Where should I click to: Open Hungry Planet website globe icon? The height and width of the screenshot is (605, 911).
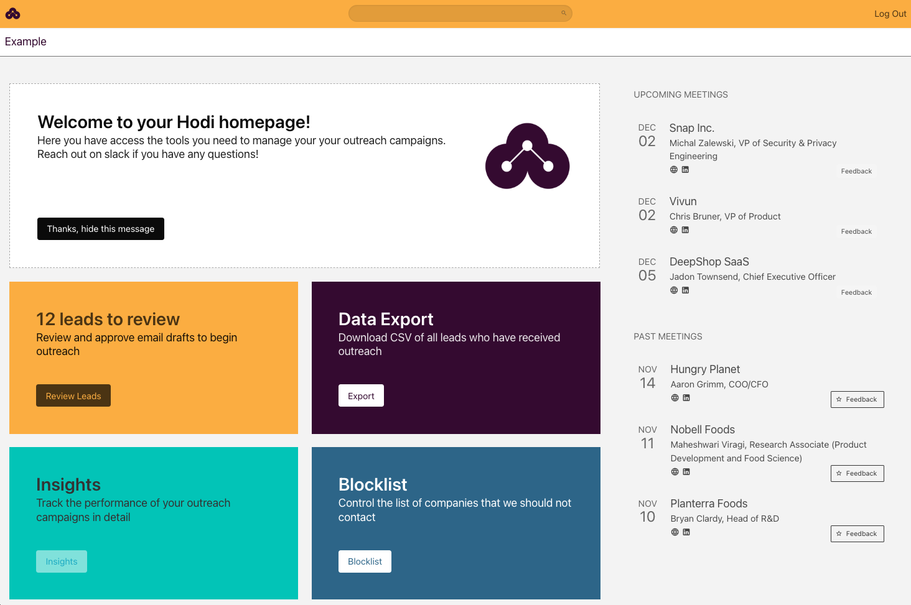pos(675,398)
